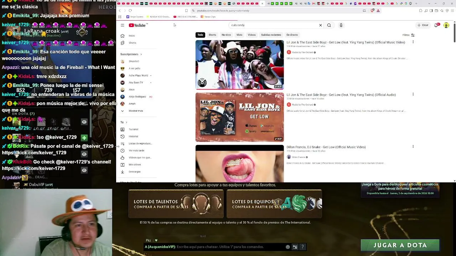
Task: Open options for Dillon Francis Get Low video
Action: pyautogui.click(x=413, y=146)
